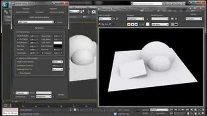Open RGB Alpha channel dropdown

coord(160,24)
